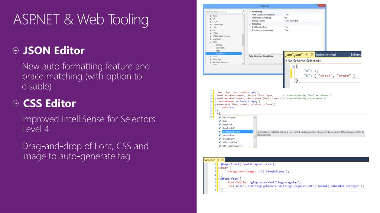Click the IntelliSense list scroll-up arrow
The width and height of the screenshot is (380, 213).
coord(255,117)
